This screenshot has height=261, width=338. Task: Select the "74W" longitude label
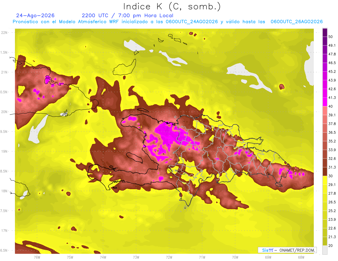103,257
